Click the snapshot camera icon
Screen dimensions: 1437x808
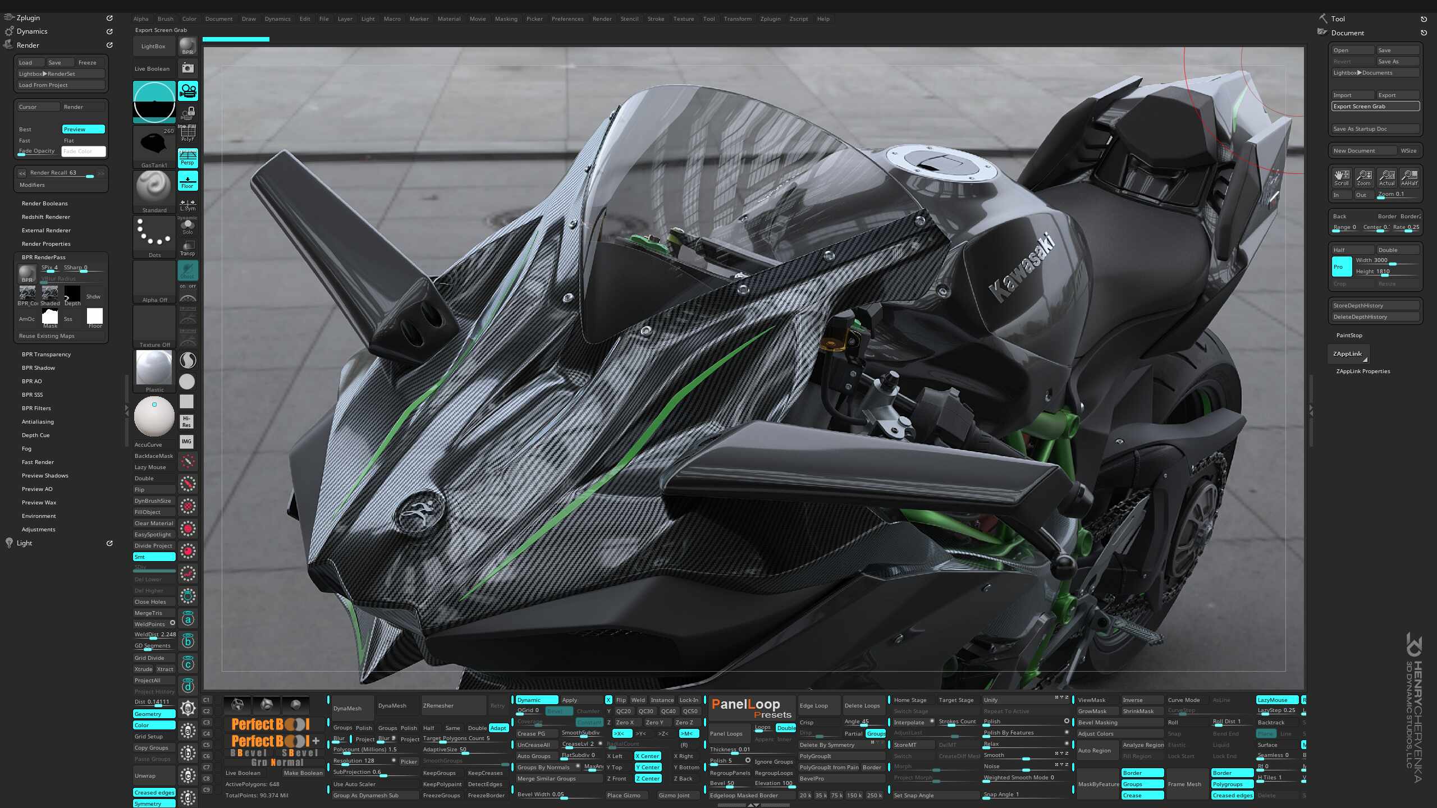click(187, 68)
